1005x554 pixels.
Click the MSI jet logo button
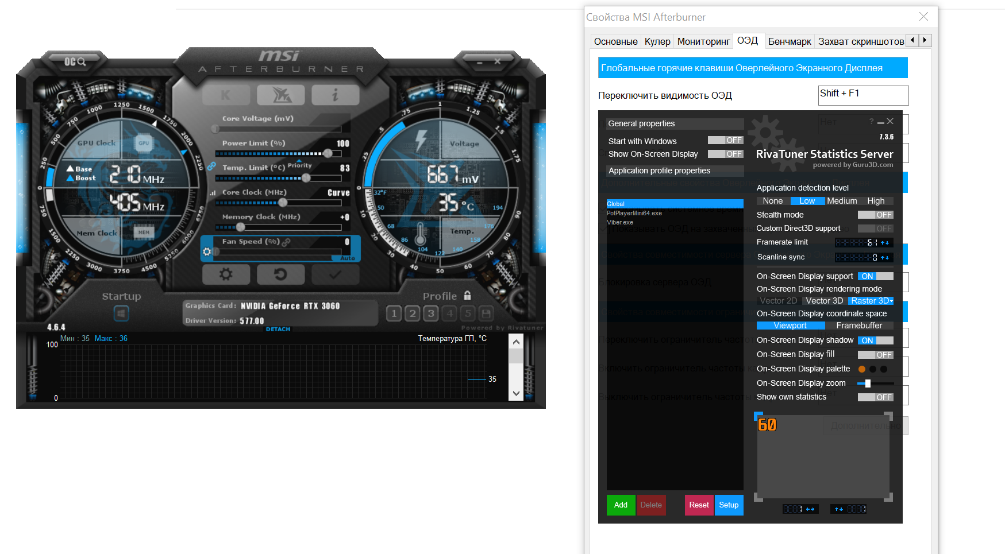(281, 95)
